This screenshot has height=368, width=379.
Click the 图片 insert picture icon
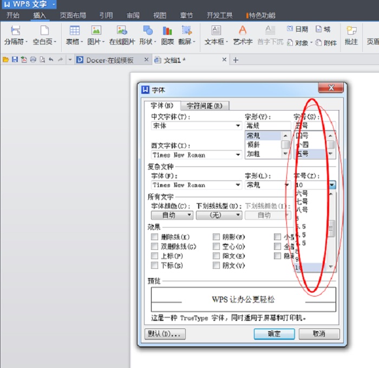(x=96, y=31)
